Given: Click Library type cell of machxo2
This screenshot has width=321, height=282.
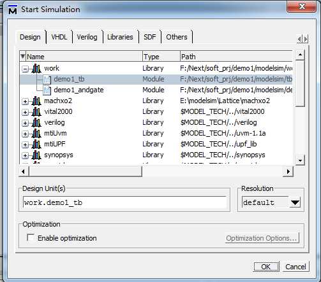Looking at the screenshot, I should 153,101.
